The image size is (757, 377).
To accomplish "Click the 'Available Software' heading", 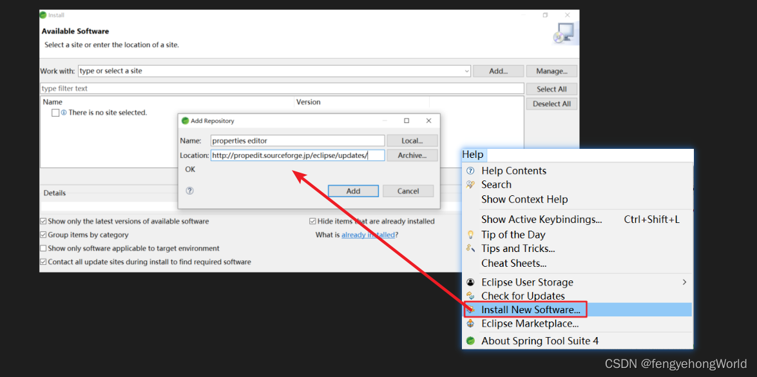I will pyautogui.click(x=75, y=31).
